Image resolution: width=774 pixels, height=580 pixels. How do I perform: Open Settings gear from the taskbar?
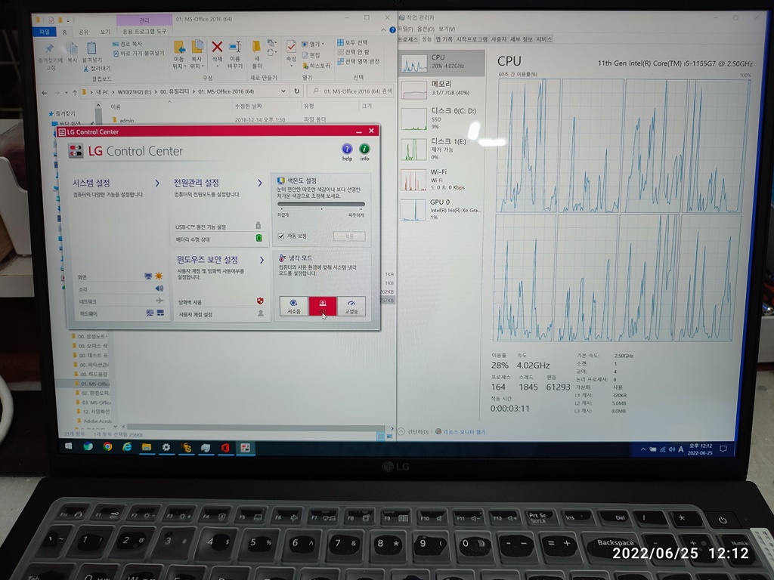click(166, 447)
